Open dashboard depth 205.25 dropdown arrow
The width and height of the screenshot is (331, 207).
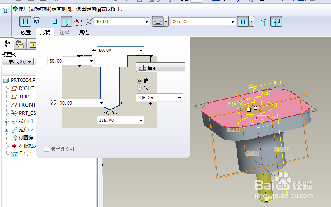coord(232,21)
